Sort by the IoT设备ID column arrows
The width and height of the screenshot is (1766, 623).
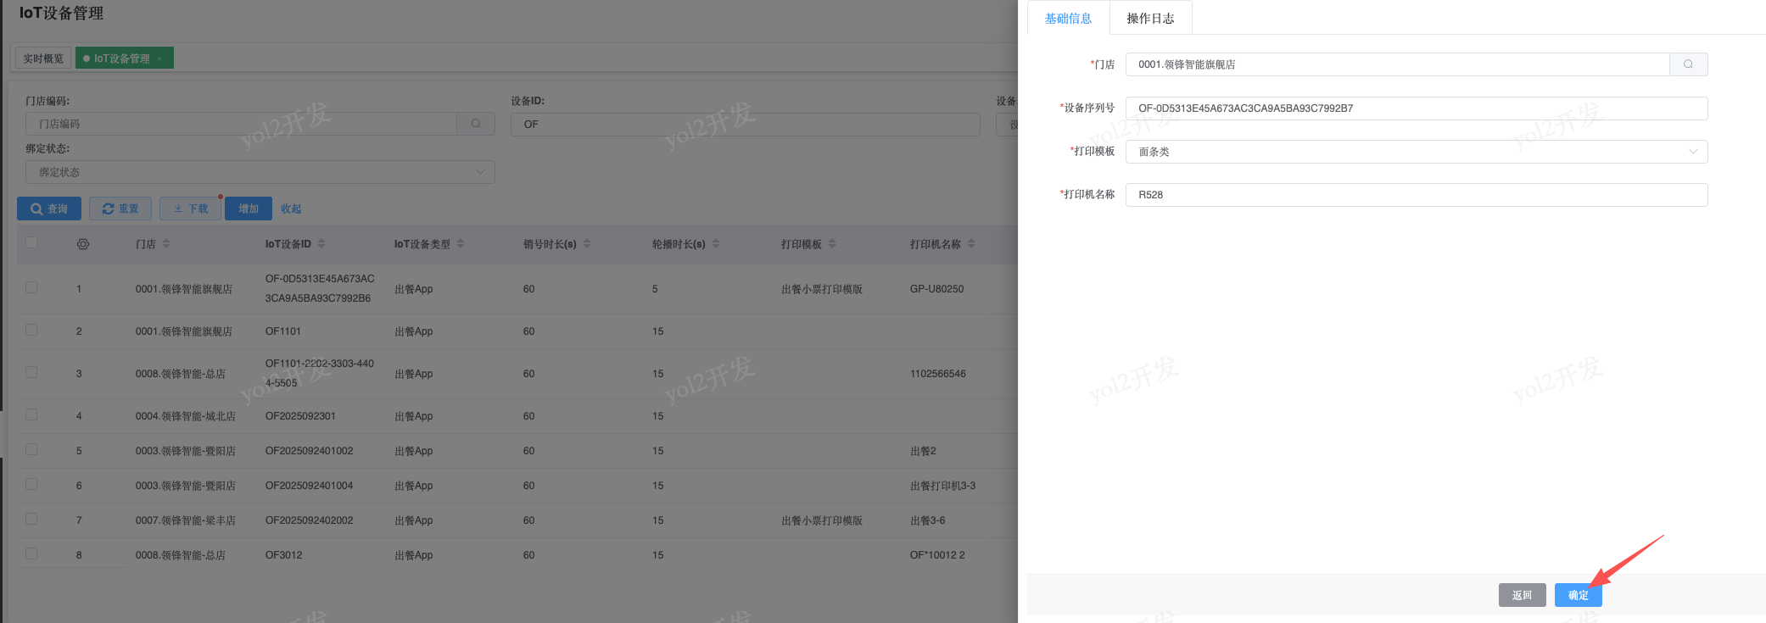[x=321, y=244]
